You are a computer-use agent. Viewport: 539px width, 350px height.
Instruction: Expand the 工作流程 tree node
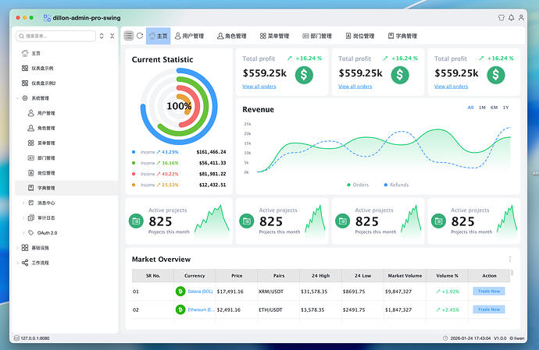click(x=17, y=263)
